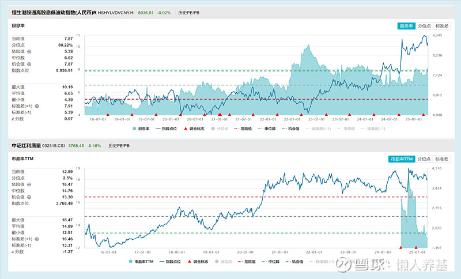Enable 分位点 series in bottom legend
Screen dimensions: 461x279
point(223,261)
